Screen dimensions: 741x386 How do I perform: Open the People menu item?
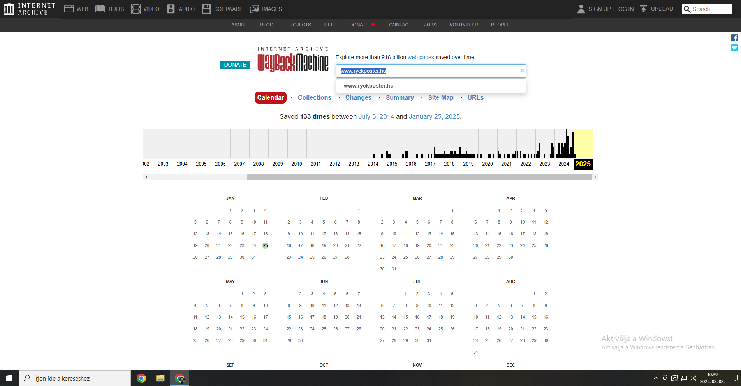click(x=500, y=25)
